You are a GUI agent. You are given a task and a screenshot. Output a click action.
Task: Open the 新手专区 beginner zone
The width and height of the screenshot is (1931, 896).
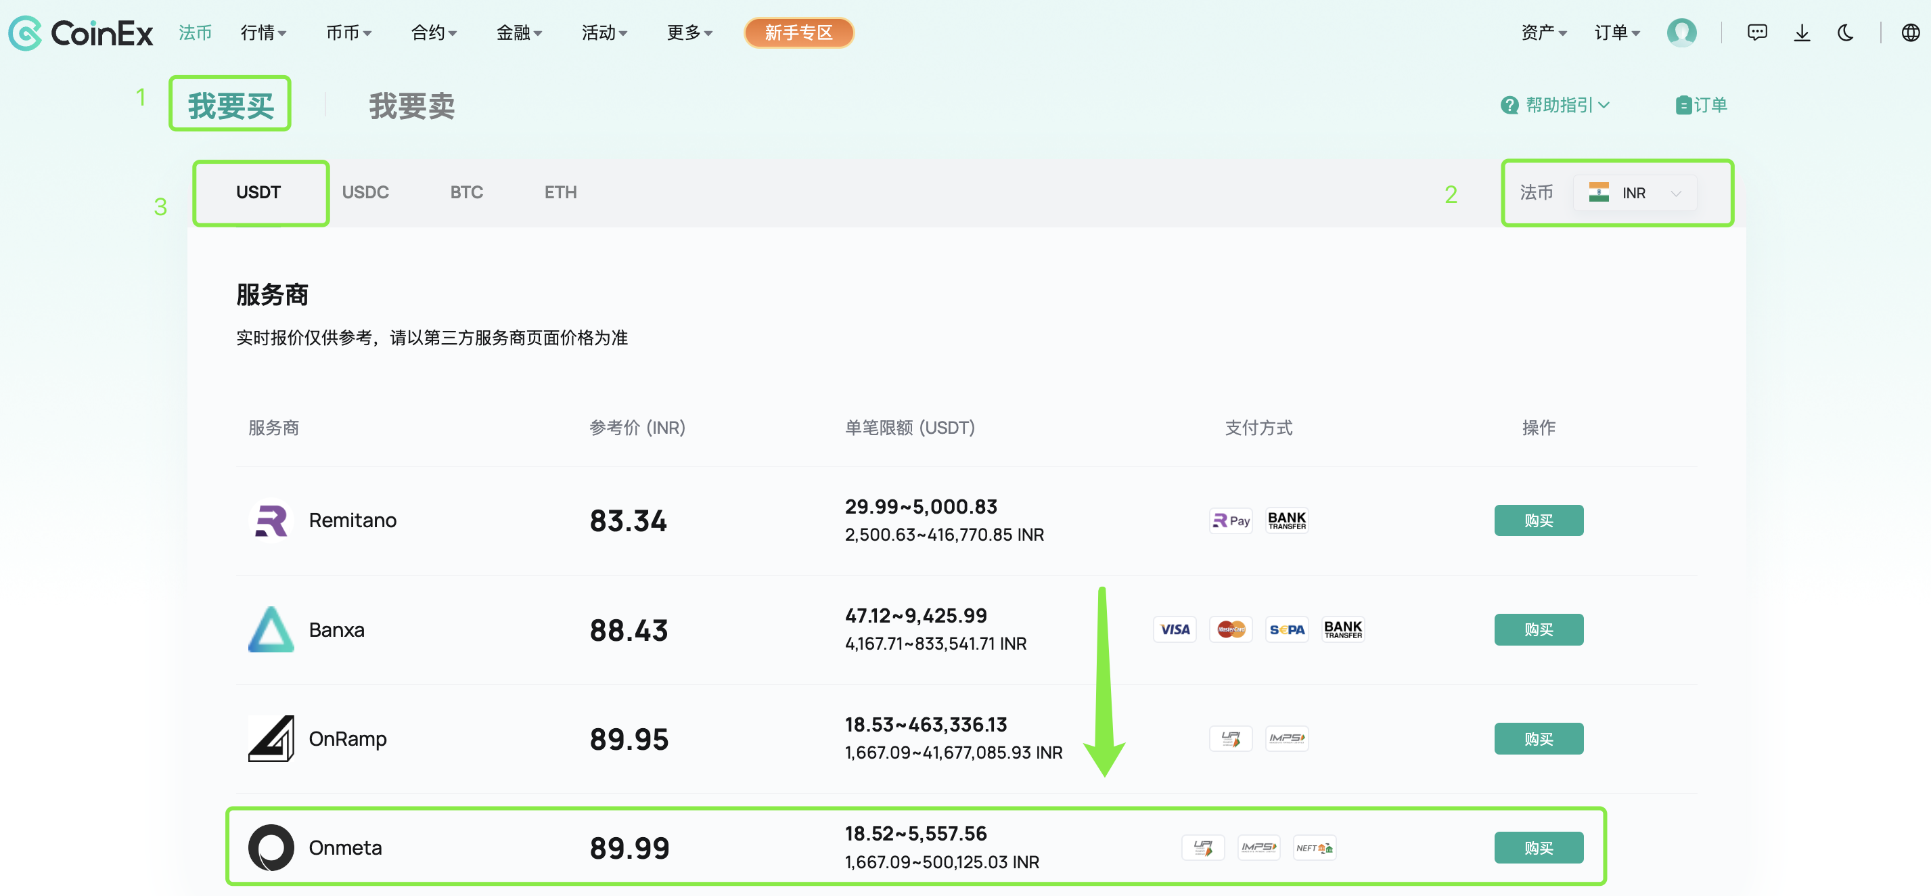798,32
